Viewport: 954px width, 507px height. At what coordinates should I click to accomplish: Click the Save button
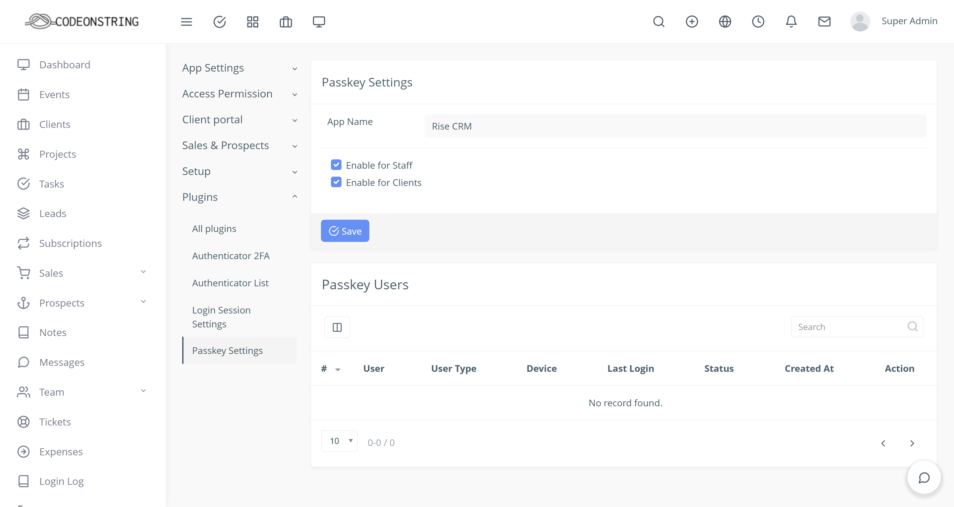click(345, 231)
